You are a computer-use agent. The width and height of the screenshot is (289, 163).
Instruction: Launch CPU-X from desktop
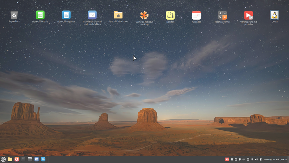click(x=275, y=15)
